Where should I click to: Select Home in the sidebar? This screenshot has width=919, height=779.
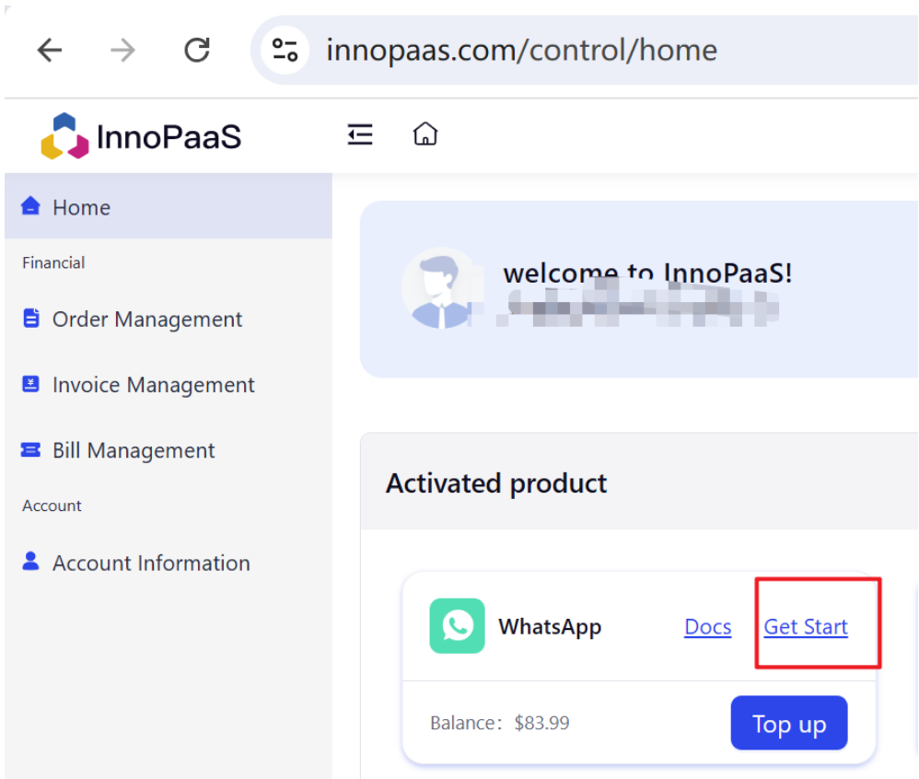pos(169,206)
